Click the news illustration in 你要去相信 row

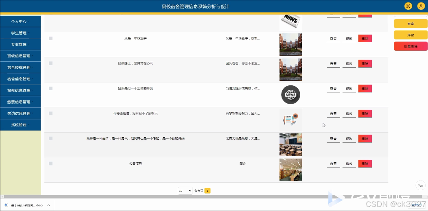pos(290,120)
